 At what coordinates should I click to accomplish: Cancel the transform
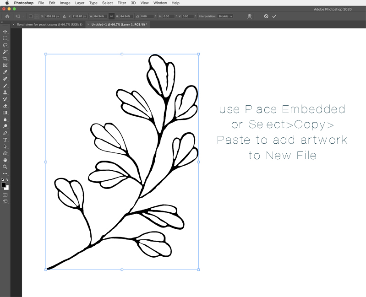266,16
